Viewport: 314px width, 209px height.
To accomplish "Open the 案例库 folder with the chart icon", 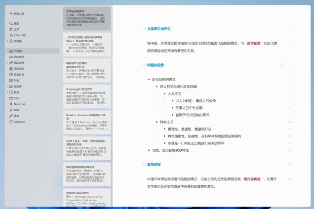I will (15, 86).
